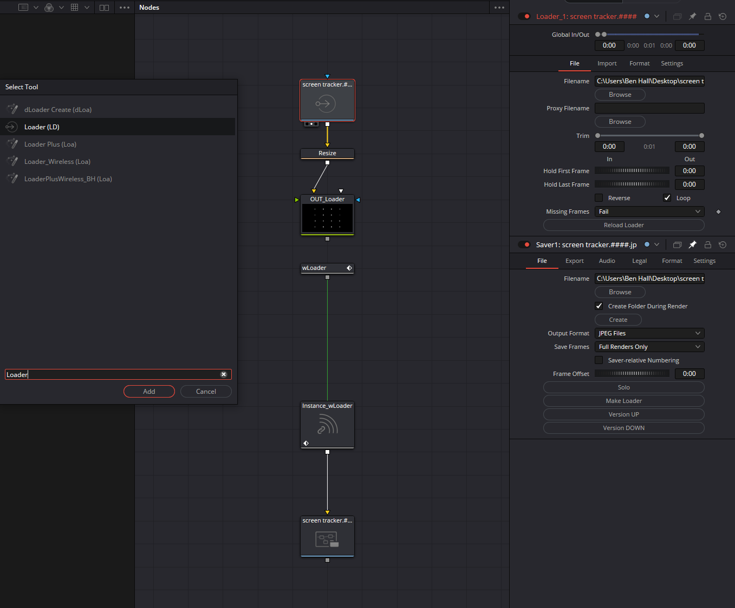Lock the Saver1 tool in the inspector
Image resolution: width=735 pixels, height=608 pixels.
707,245
